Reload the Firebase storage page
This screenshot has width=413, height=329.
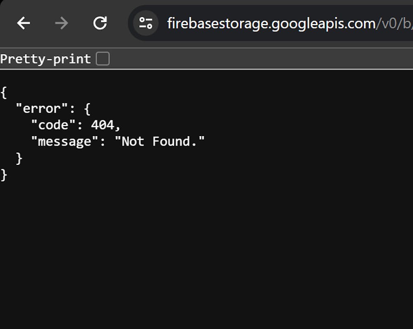pos(100,23)
